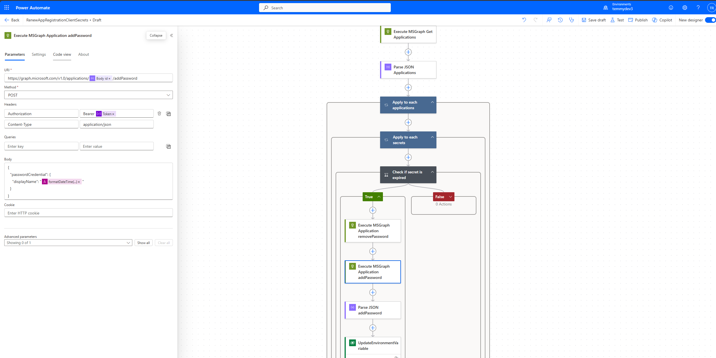Viewport: 716px width, 358px height.
Task: Add step below Apply to each applications
Action: click(408, 122)
